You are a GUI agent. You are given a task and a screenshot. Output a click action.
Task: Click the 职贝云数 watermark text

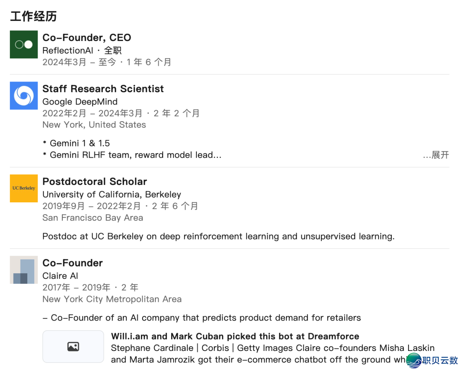[440, 360]
